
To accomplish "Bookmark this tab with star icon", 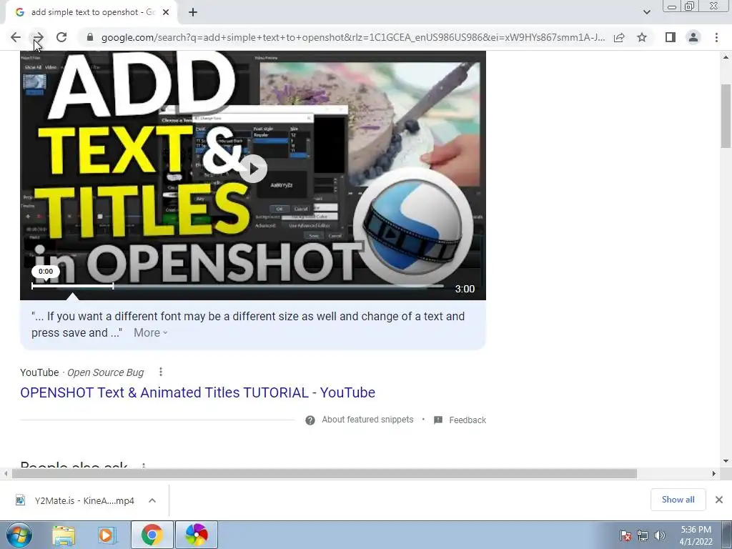I will click(x=642, y=37).
